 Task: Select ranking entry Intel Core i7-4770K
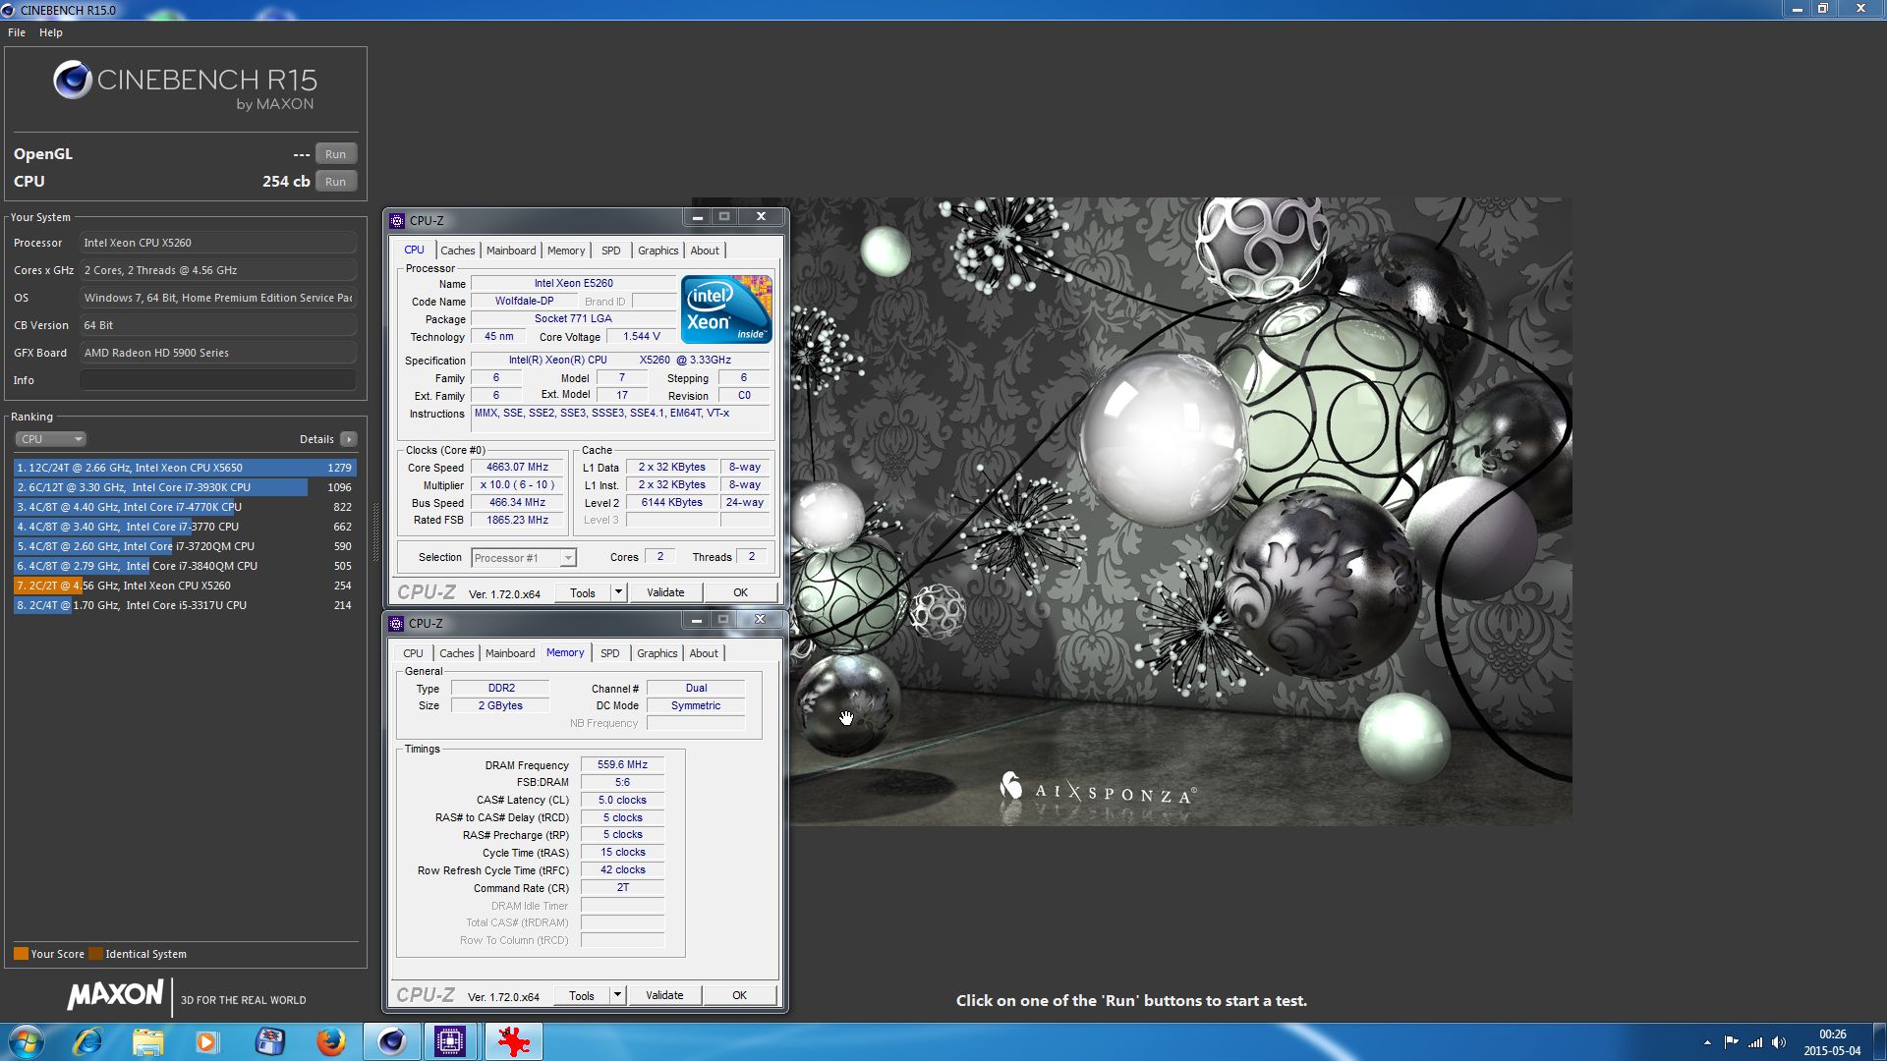click(185, 507)
